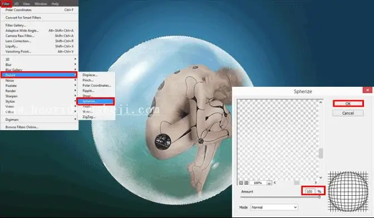The height and width of the screenshot is (218, 374).
Task: Click Browse Filters Online...
Action: pos(40,127)
